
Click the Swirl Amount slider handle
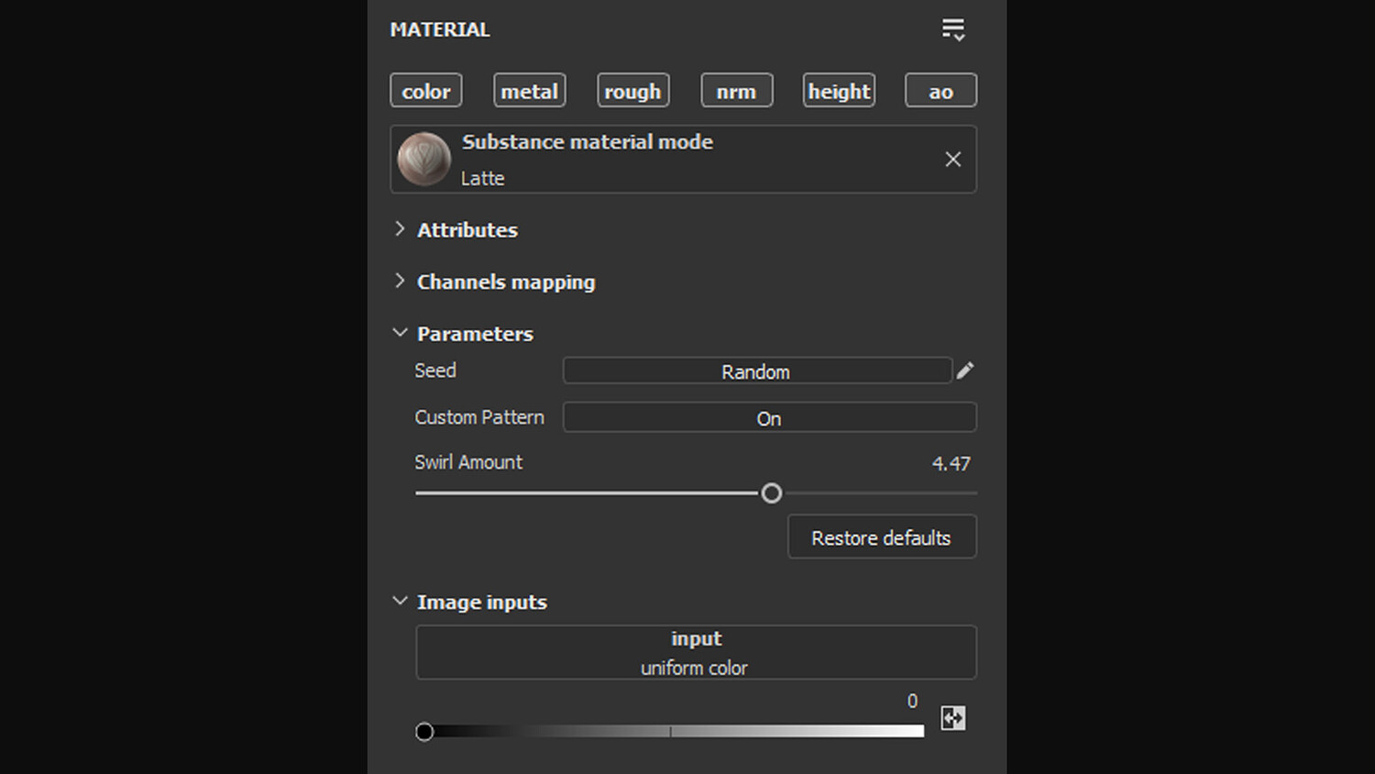click(772, 493)
